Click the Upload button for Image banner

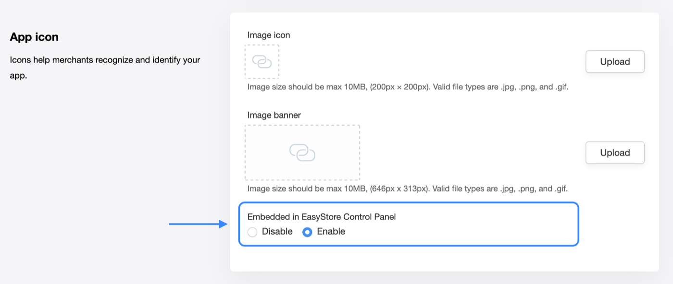pos(615,153)
